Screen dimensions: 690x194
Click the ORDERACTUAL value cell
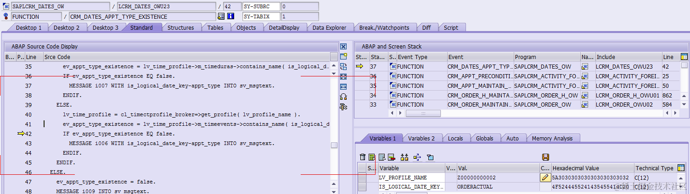[498, 187]
